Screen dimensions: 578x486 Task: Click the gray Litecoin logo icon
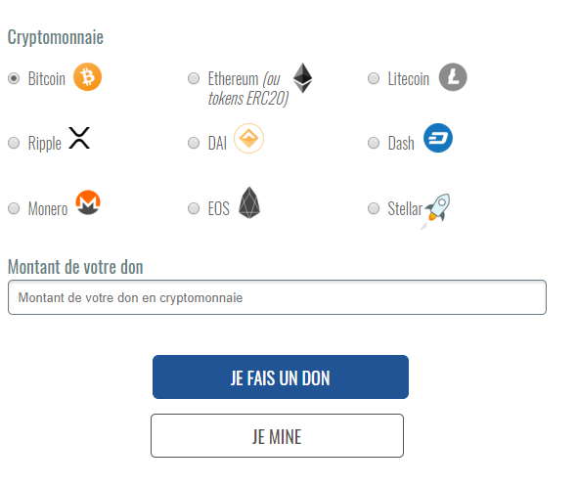click(x=453, y=77)
